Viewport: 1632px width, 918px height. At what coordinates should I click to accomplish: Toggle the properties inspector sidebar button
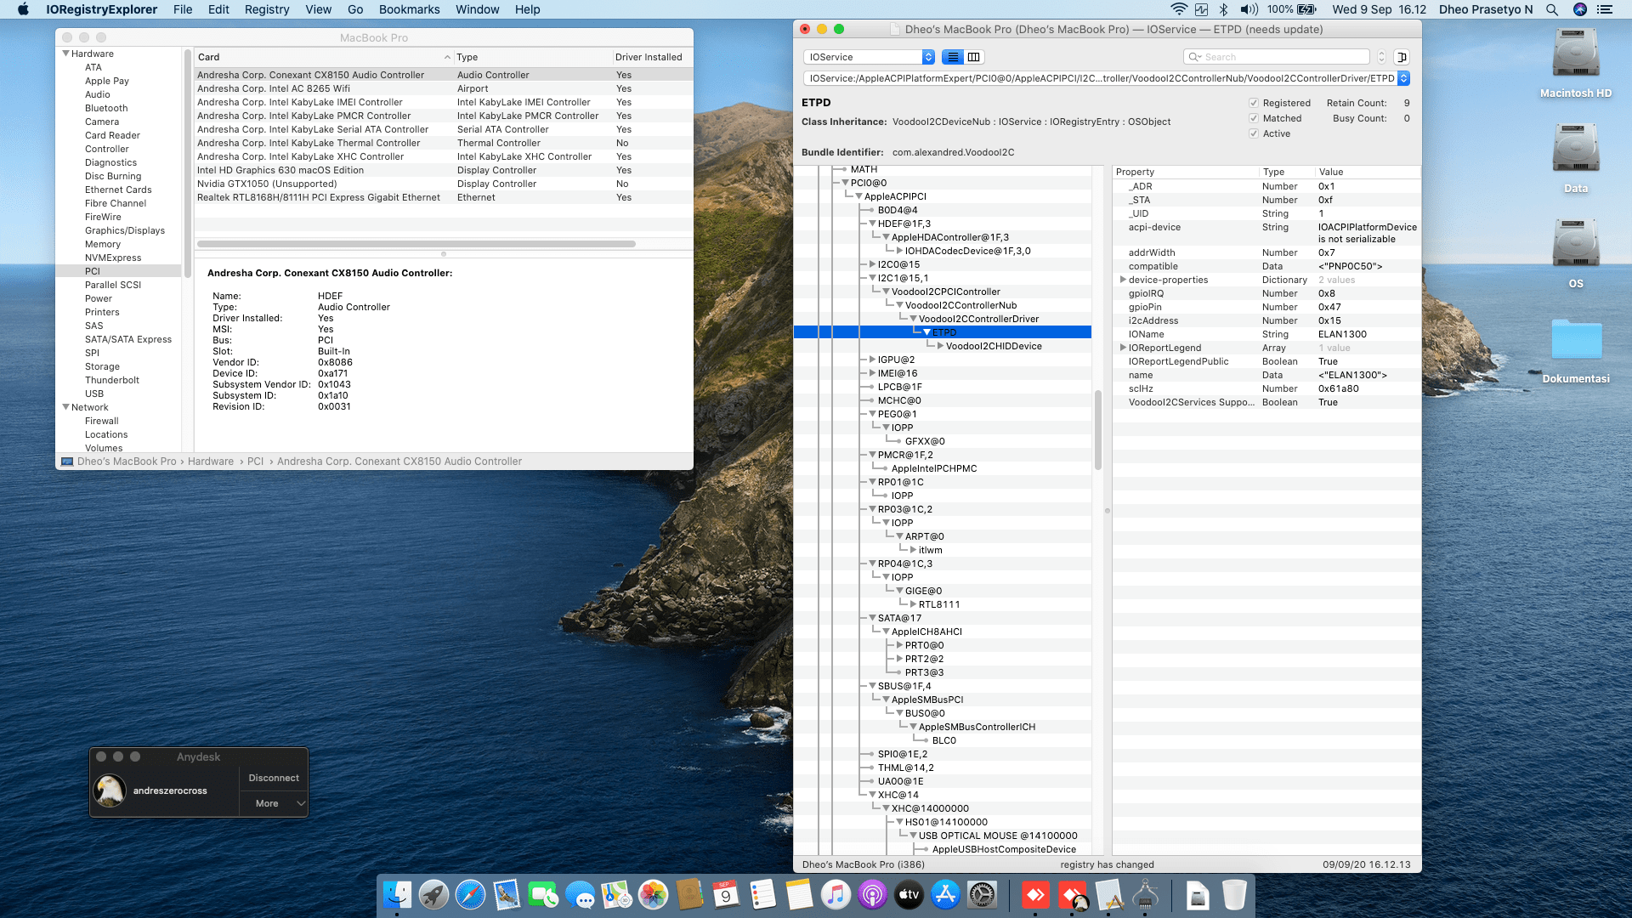[x=1402, y=57]
